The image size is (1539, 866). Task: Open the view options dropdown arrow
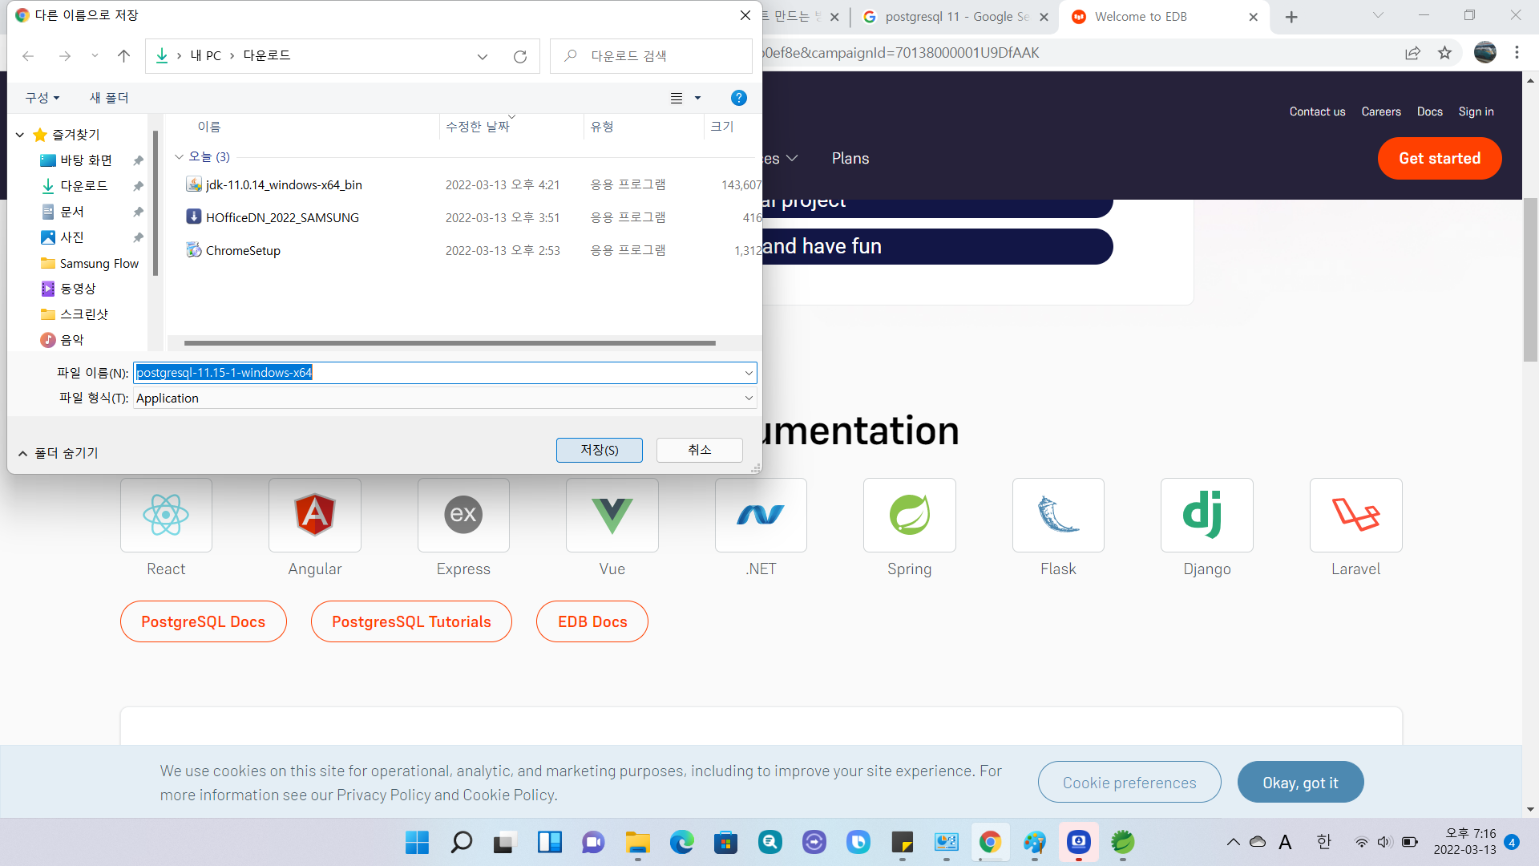[x=697, y=98]
